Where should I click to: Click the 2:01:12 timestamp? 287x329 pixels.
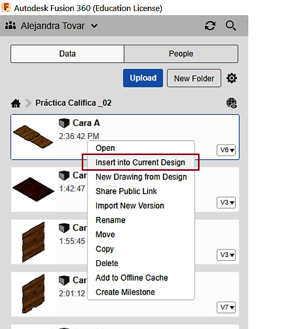point(72,293)
